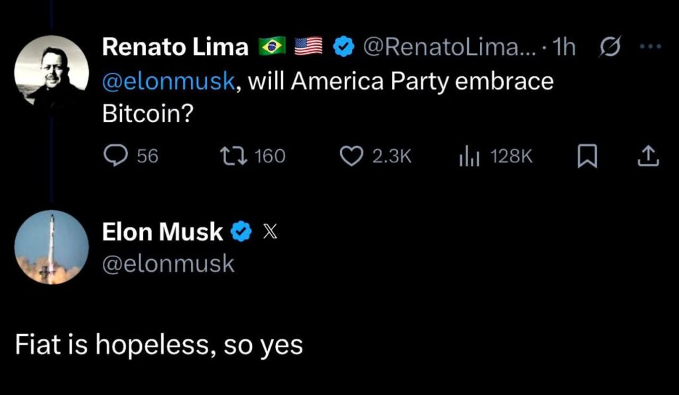
Task: Click Renato Lima's blue verified badge
Action: click(341, 46)
